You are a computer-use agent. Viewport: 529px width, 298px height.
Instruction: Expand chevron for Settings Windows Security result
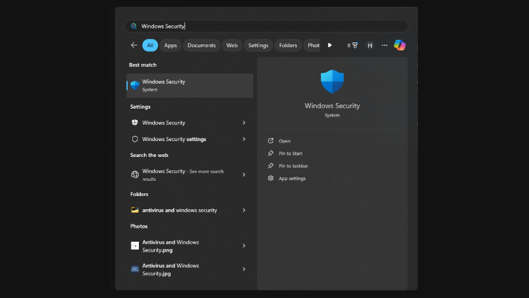pos(244,123)
